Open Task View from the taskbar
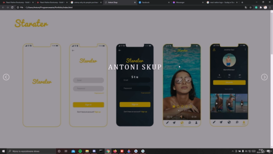Image resolution: width=273 pixels, height=154 pixels. pos(66,151)
